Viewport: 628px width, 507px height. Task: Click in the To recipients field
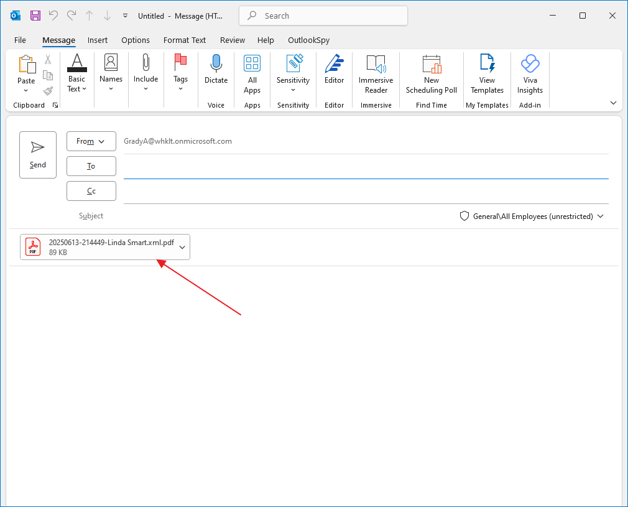[x=366, y=167]
